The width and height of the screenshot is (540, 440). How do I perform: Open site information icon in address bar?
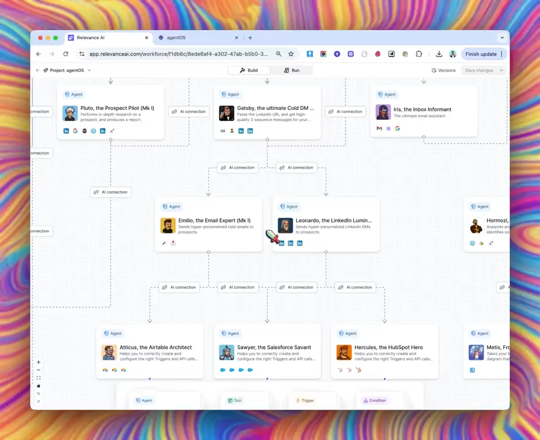pos(81,54)
